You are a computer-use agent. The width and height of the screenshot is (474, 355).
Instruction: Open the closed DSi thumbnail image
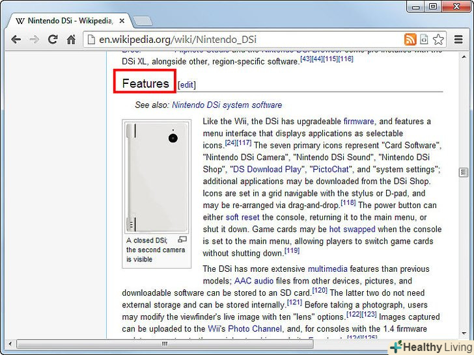156,177
